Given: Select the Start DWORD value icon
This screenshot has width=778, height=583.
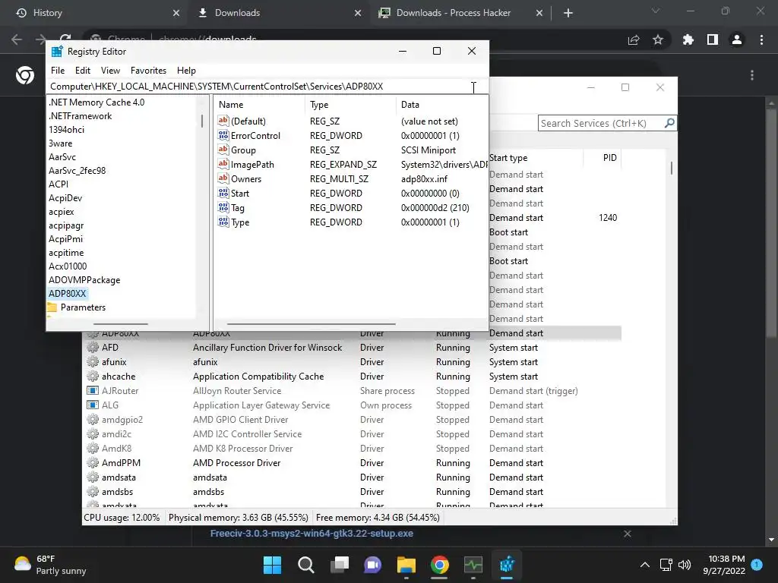Looking at the screenshot, I should tap(223, 193).
